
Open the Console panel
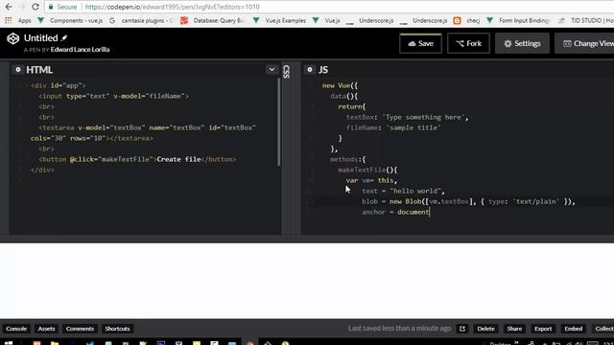coord(16,329)
